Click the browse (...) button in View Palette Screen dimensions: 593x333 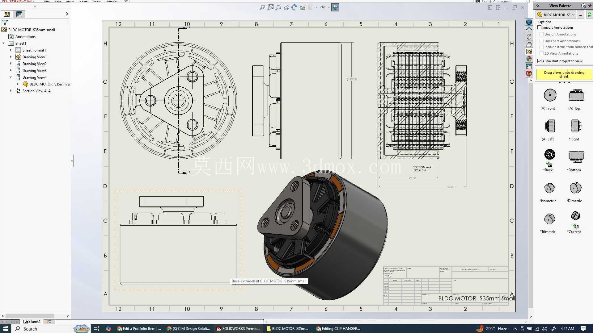[x=580, y=15]
